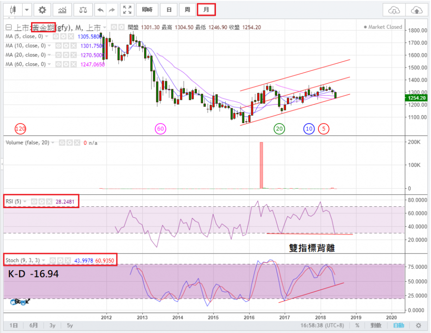The width and height of the screenshot is (431, 333).
Task: Remove MA (5, close, 0) with its X
Action: point(71,37)
